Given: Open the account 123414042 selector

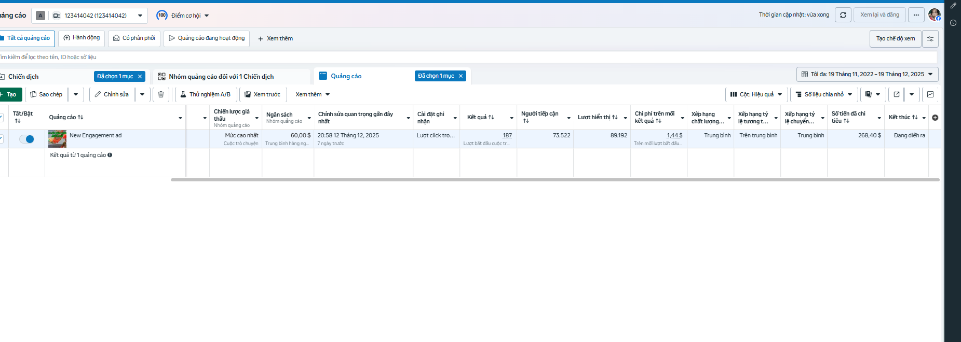Looking at the screenshot, I should pyautogui.click(x=89, y=16).
